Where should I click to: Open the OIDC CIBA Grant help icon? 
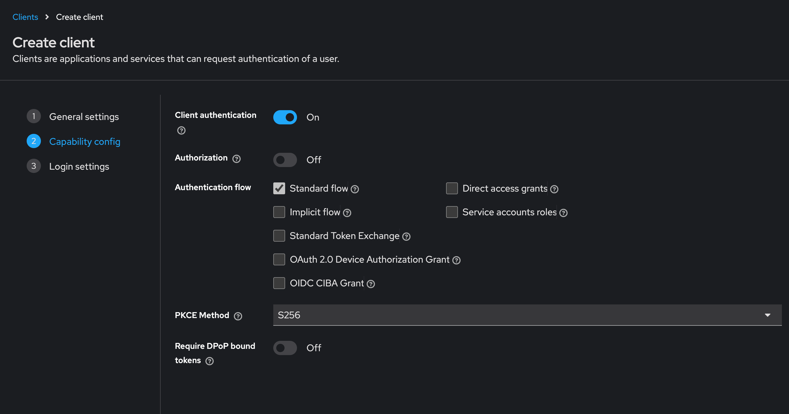(370, 284)
